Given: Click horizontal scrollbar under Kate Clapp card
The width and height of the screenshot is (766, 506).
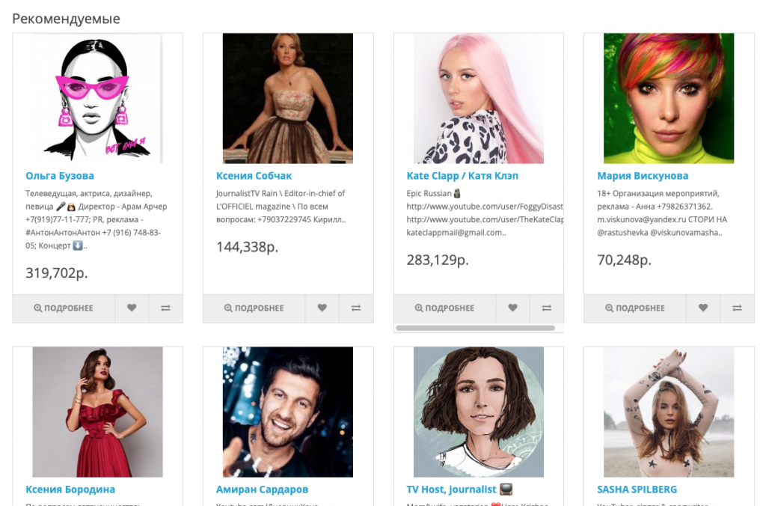Looking at the screenshot, I should click(475, 328).
